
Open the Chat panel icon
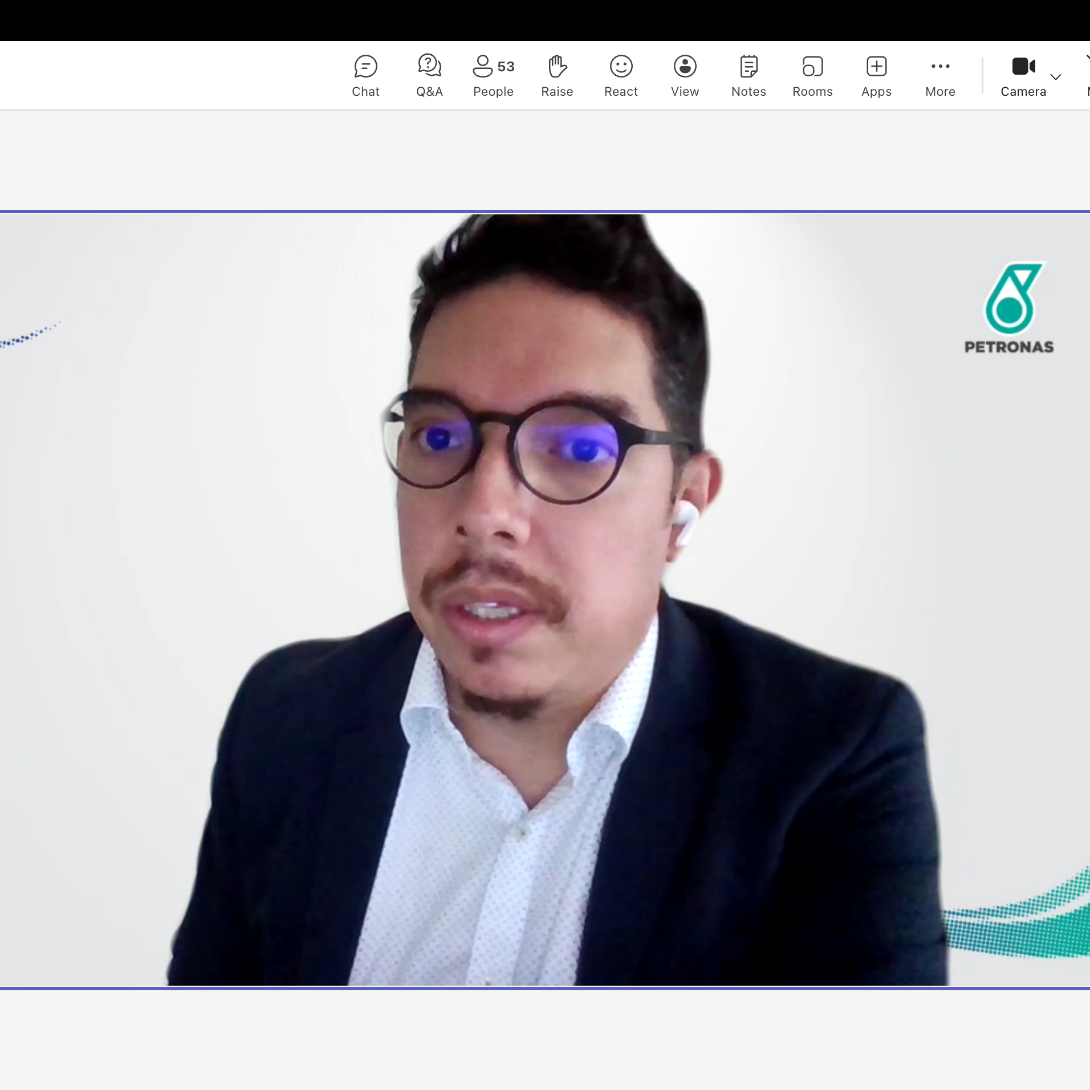click(365, 67)
